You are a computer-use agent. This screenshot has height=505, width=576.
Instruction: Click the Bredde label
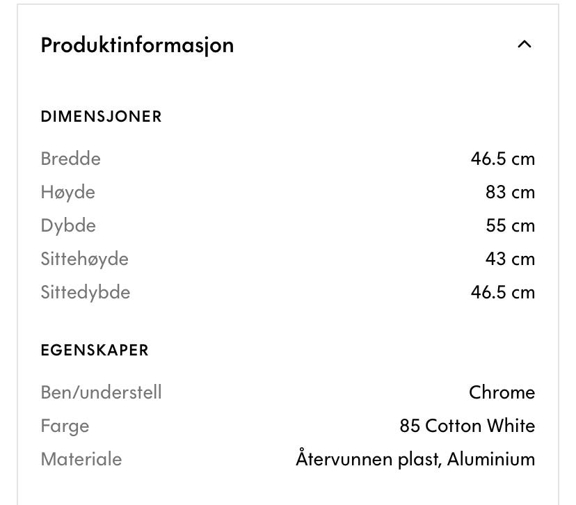(70, 159)
